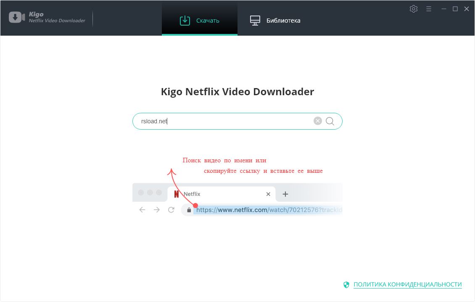Open the Kigo logo icon
The height and width of the screenshot is (302, 475).
16,17
